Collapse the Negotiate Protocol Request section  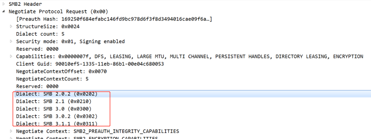pyautogui.click(x=4, y=11)
